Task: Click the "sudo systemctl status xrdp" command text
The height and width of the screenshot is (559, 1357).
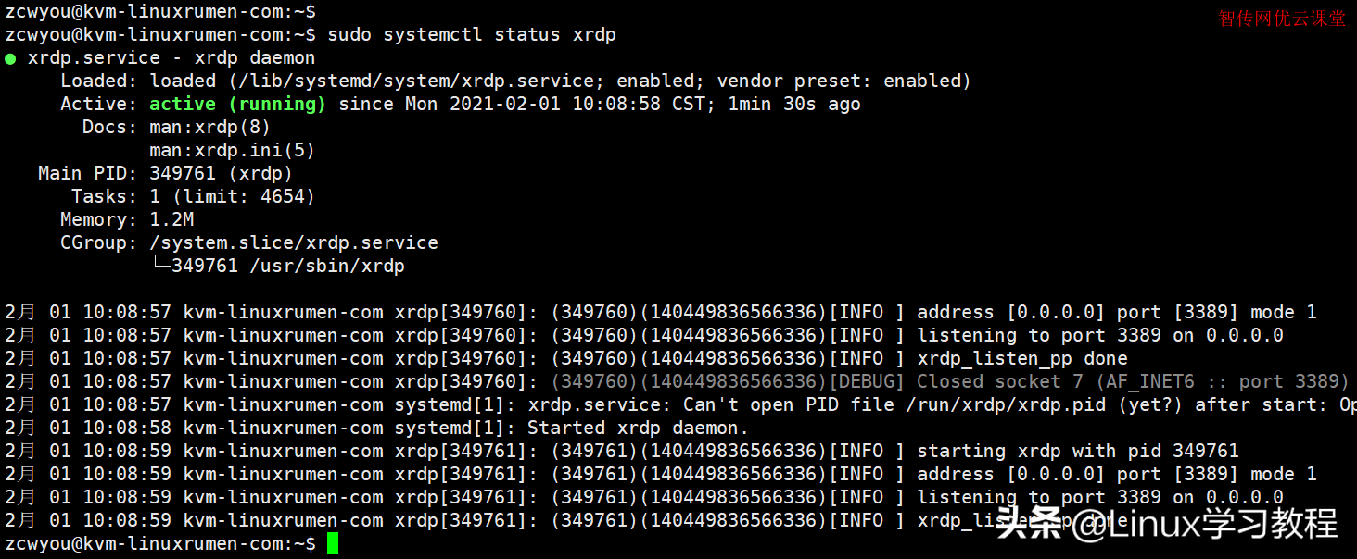Action: pyautogui.click(x=472, y=35)
